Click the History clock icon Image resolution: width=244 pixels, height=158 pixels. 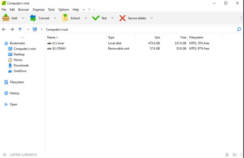coord(6,93)
